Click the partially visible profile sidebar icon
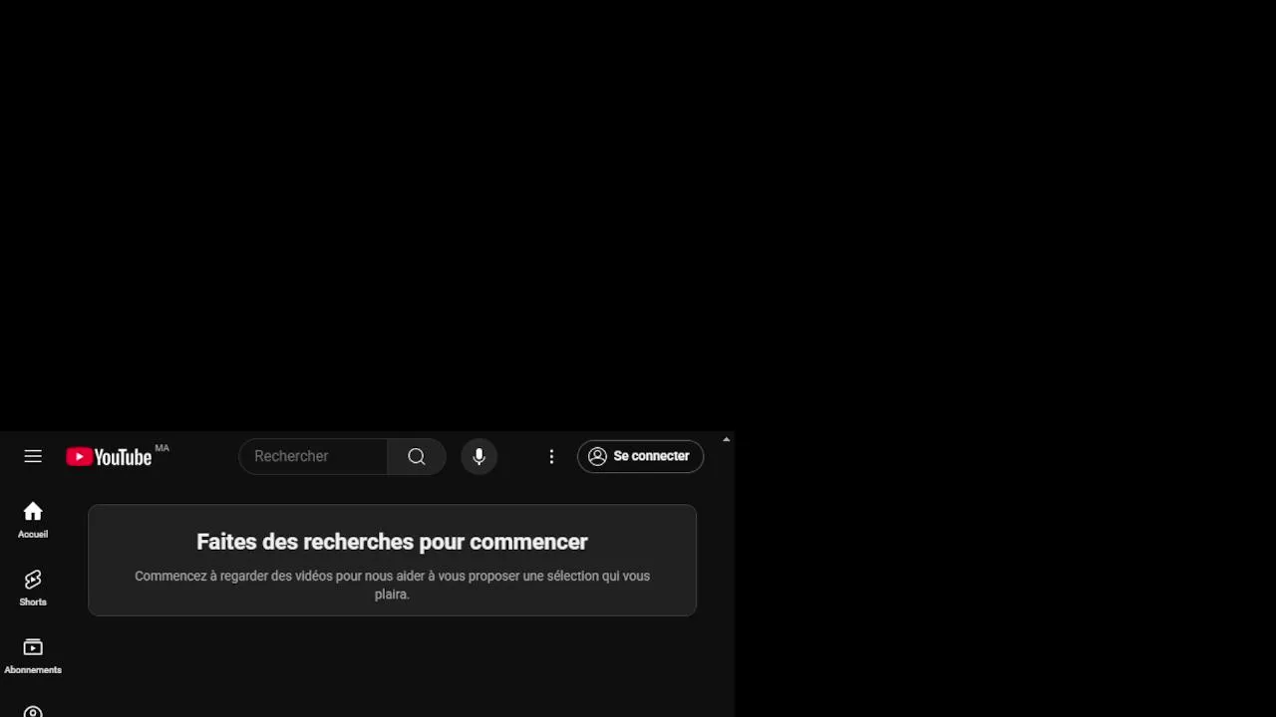Viewport: 1276px width, 717px height. pos(33,711)
